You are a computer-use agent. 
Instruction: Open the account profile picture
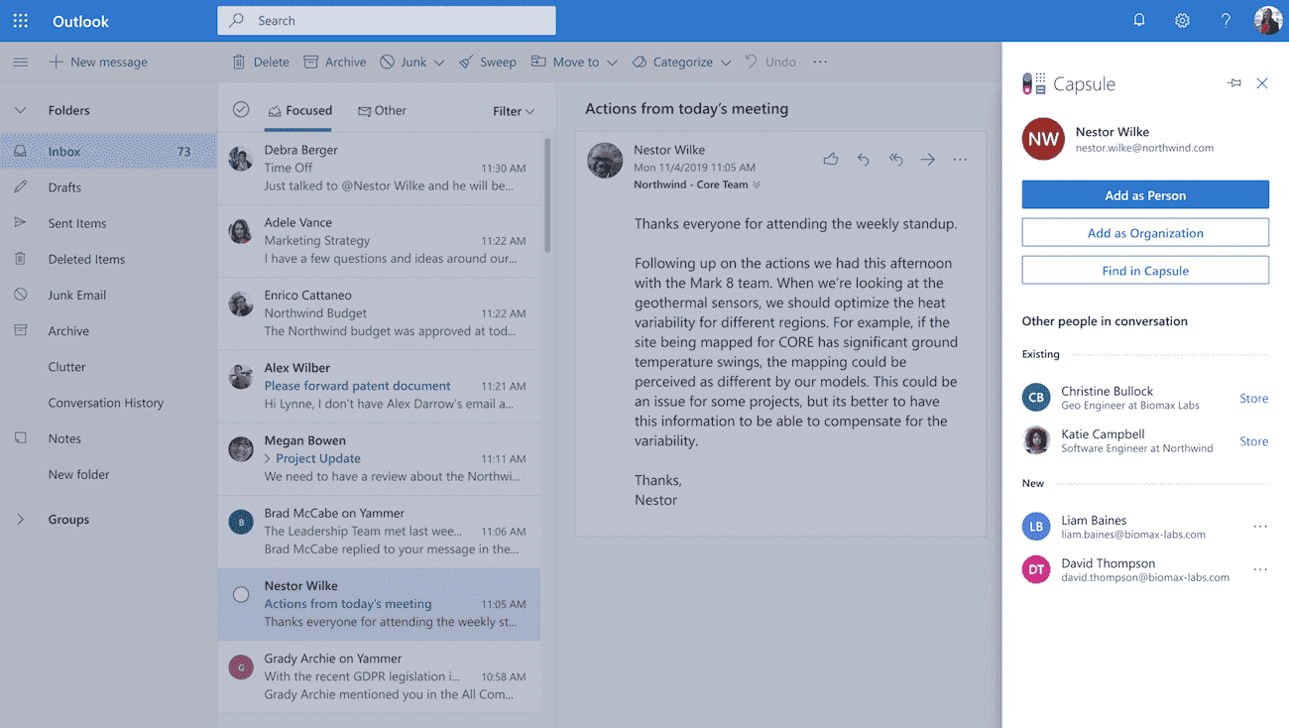tap(1268, 20)
